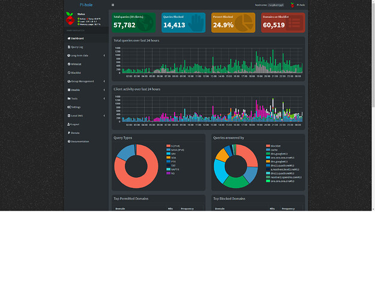
Task: Click the question-mark icon beside Documentation
Action: tap(69, 142)
